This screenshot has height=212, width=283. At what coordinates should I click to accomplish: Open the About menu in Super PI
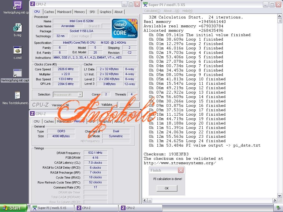[x=171, y=11]
